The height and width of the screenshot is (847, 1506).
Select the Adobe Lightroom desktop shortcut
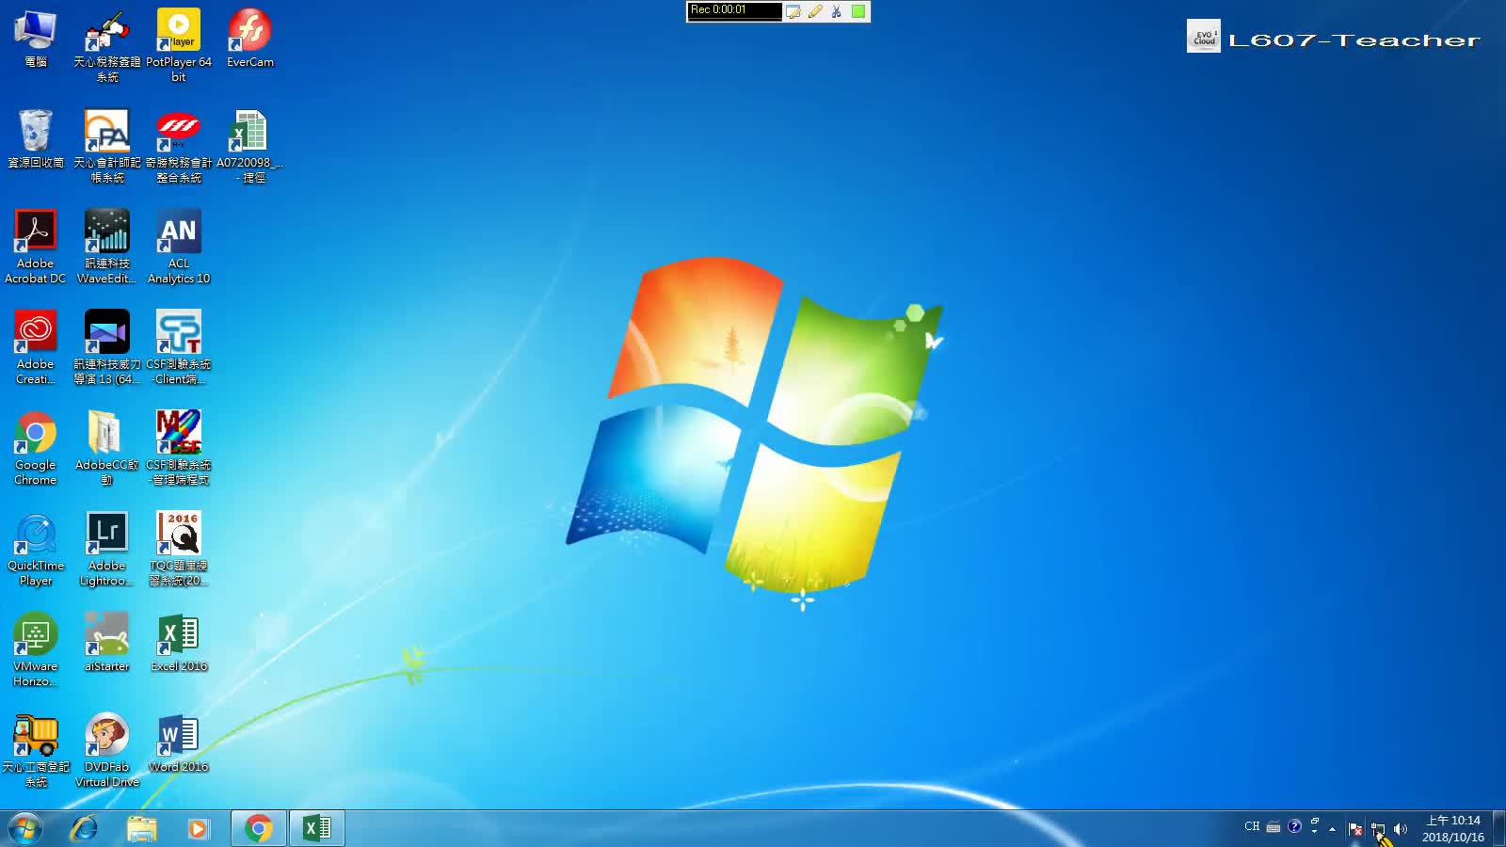(107, 550)
